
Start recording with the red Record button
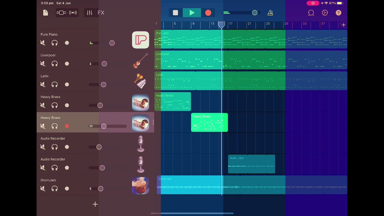pos(208,13)
